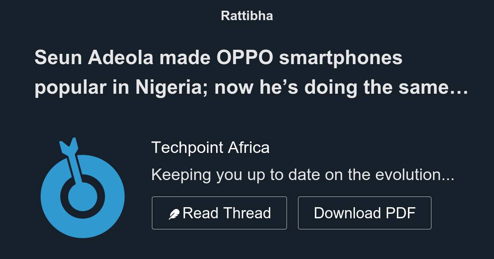Click the Rattibha brand wordmark at top

(x=247, y=16)
